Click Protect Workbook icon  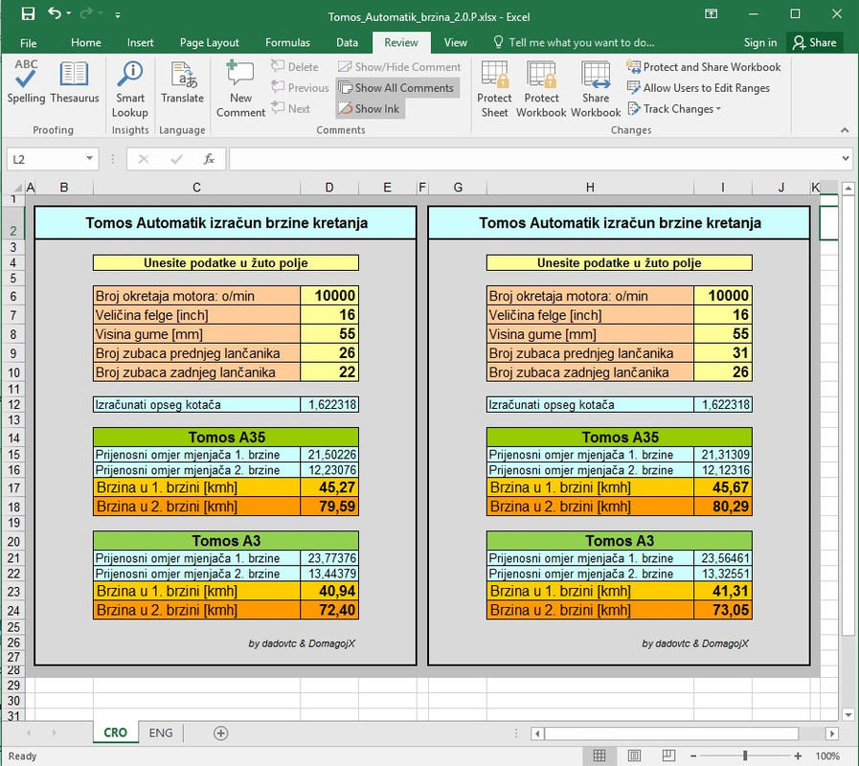click(541, 89)
